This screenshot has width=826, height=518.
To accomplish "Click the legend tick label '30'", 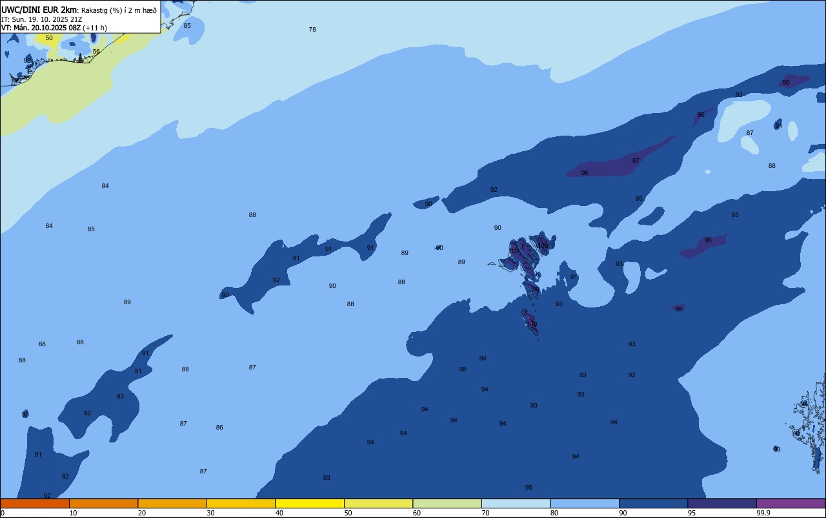I will [x=210, y=513].
